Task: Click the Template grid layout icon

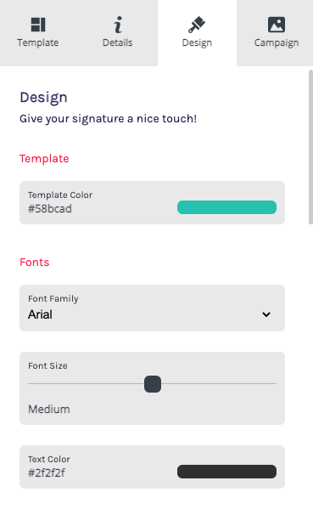Action: [x=38, y=25]
